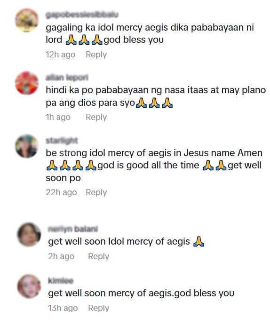Open the starlight username link
270x325 pixels.
pyautogui.click(x=62, y=141)
